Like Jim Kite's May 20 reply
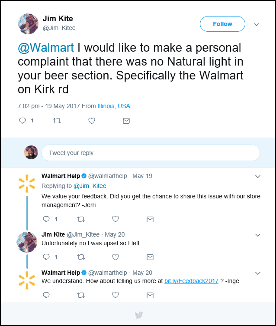 116,257
